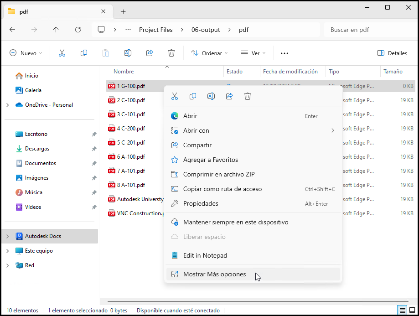Expand the OneDrive - Personal tree node
The width and height of the screenshot is (419, 316).
(x=7, y=105)
